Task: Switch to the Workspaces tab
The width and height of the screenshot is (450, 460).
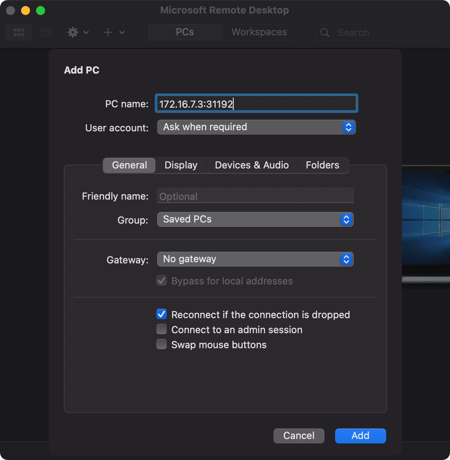Action: [259, 32]
